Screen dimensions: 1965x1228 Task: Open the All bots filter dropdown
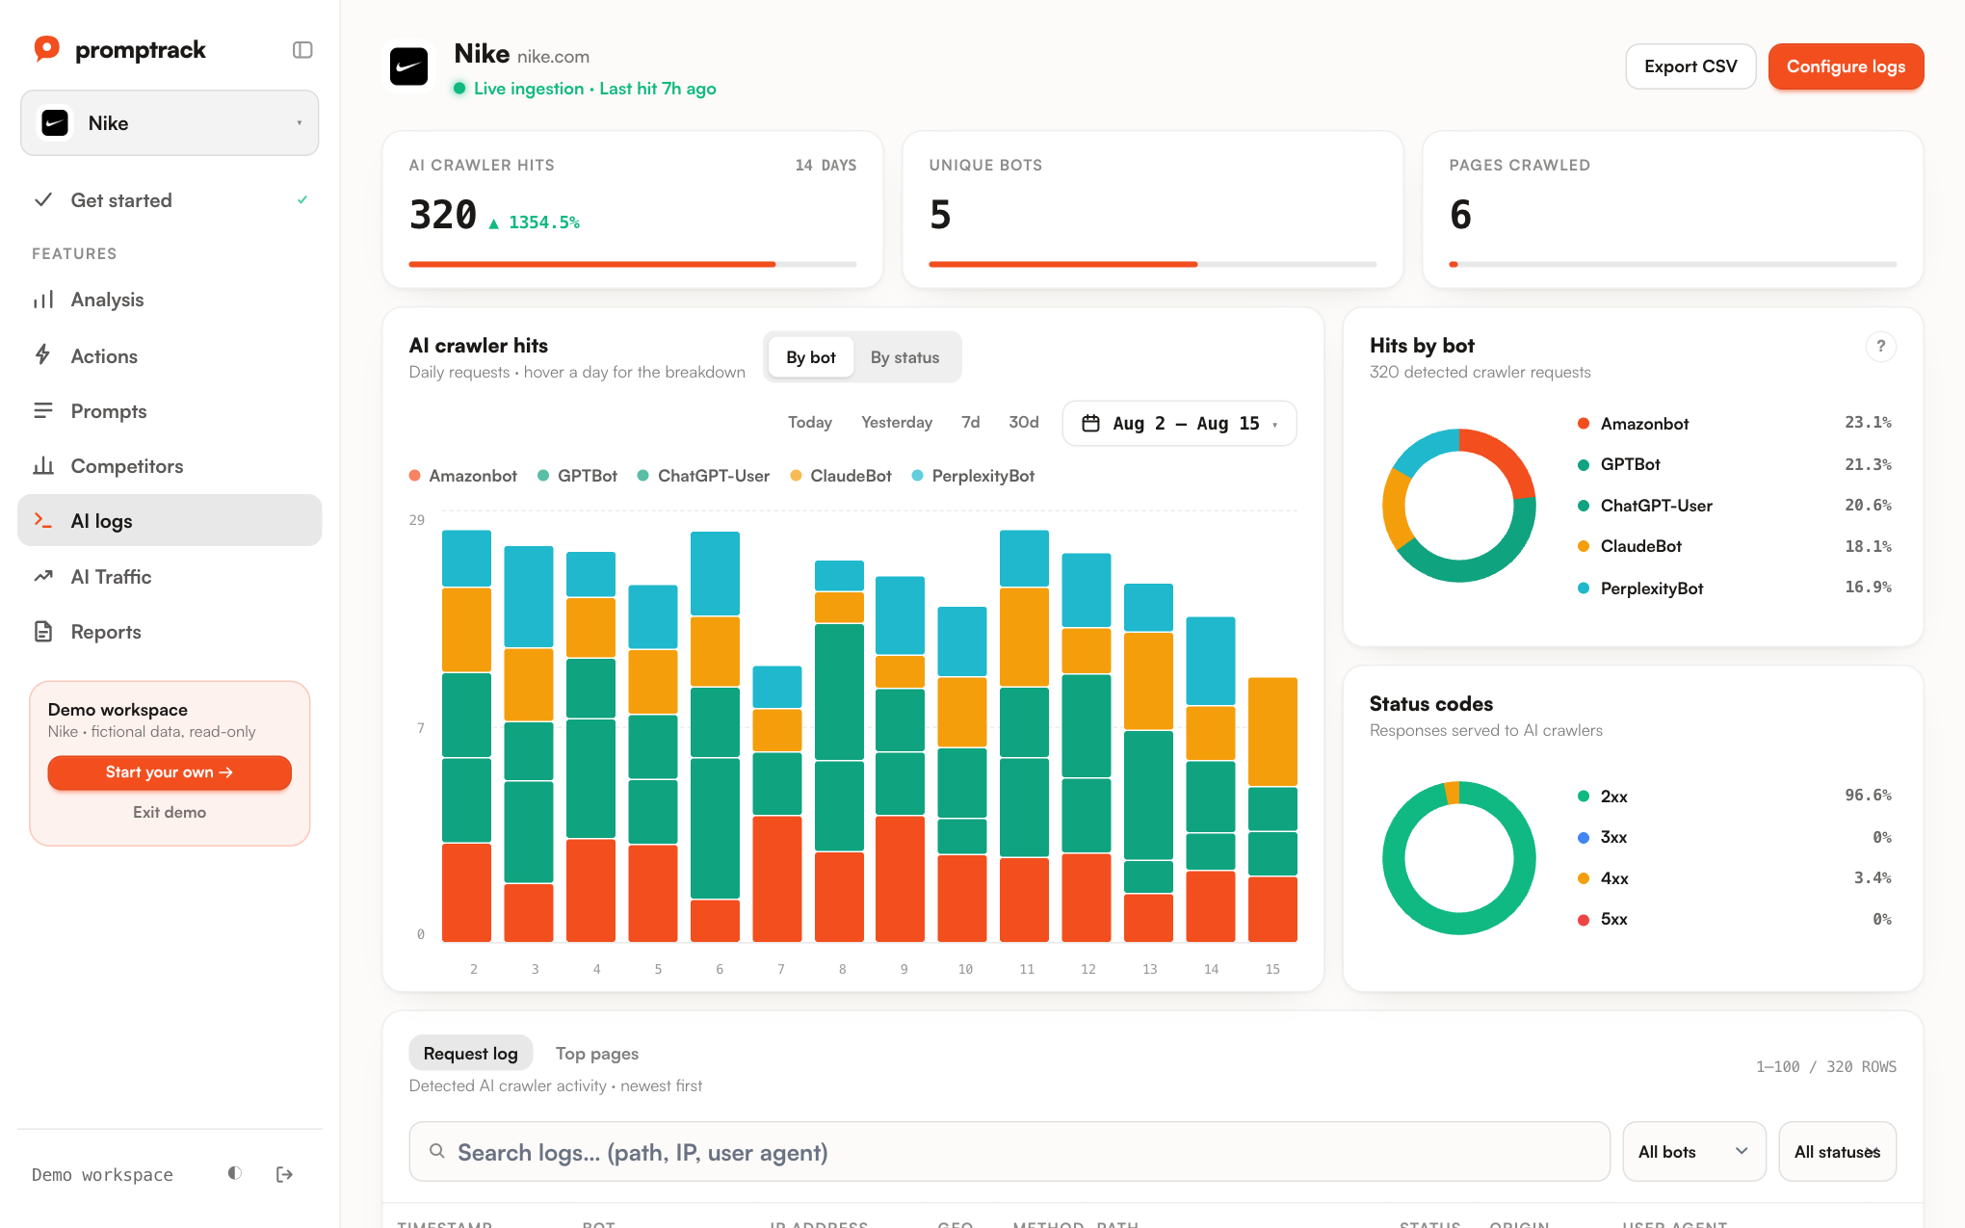pos(1693,1152)
